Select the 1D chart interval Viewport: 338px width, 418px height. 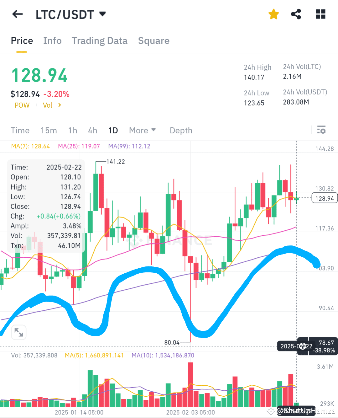(113, 131)
